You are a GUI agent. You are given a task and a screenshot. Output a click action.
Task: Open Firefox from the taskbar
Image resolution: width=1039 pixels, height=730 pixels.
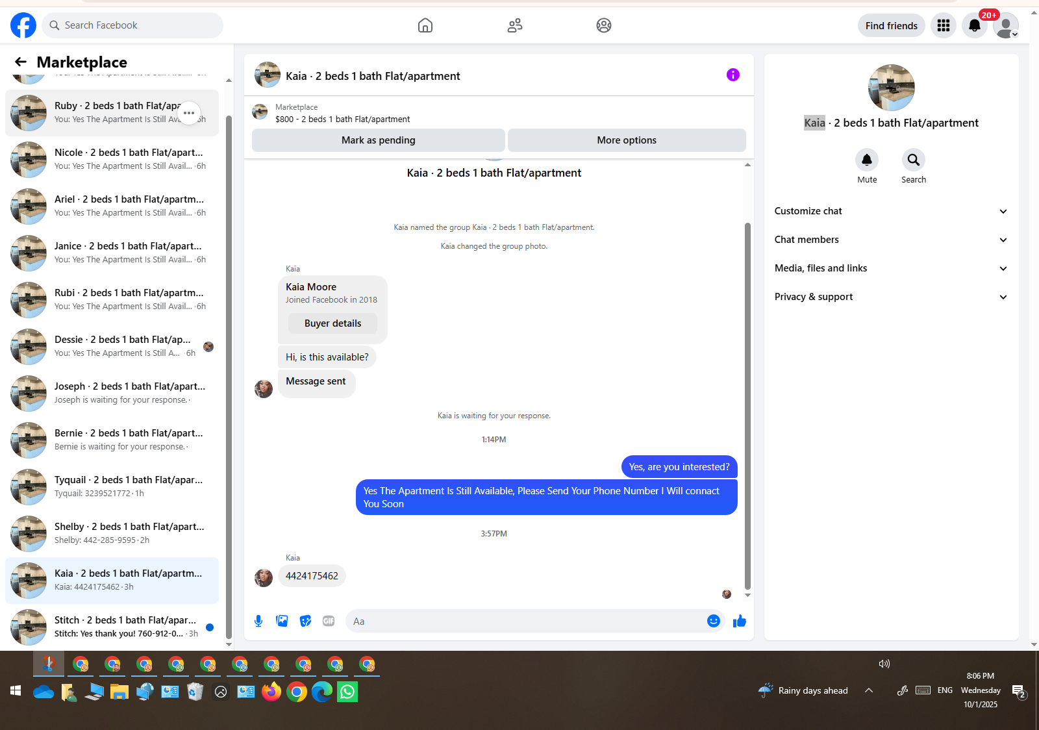pos(271,692)
